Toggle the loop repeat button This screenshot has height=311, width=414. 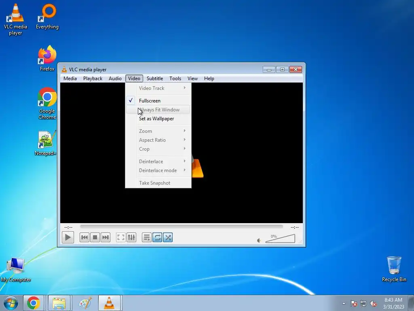tap(157, 237)
